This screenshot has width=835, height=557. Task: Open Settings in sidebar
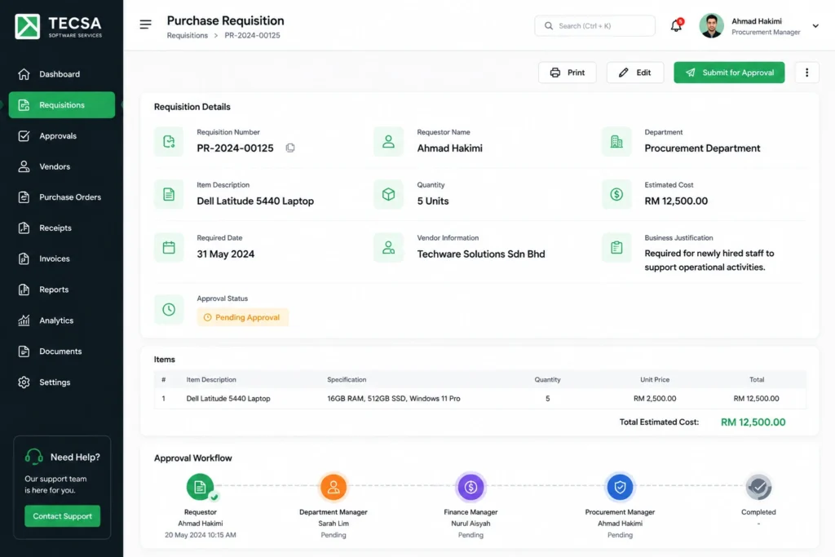coord(62,382)
